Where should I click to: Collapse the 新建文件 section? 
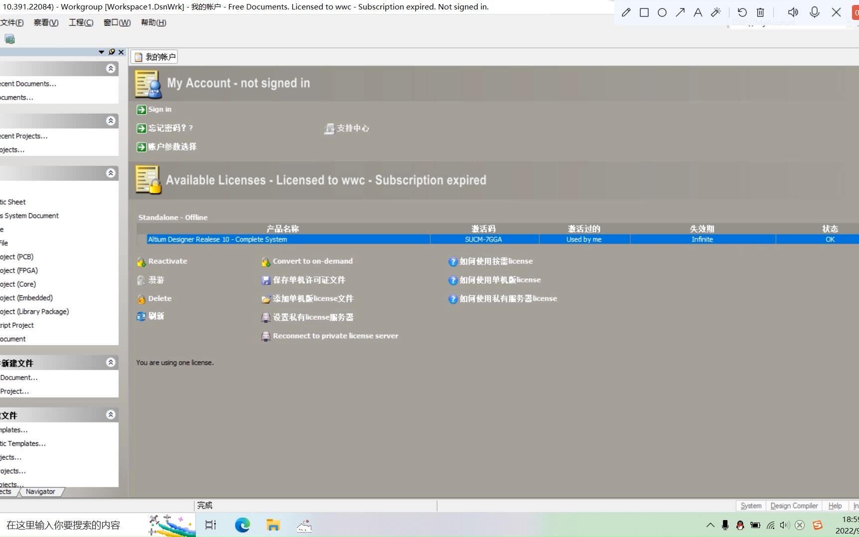click(111, 363)
